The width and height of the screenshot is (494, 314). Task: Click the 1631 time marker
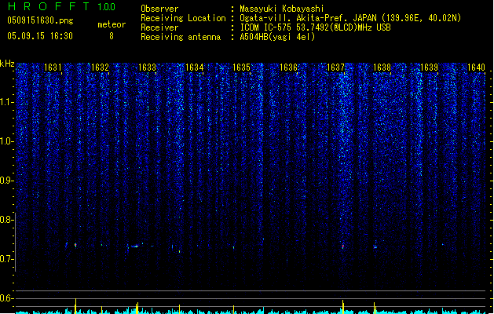[x=53, y=68]
